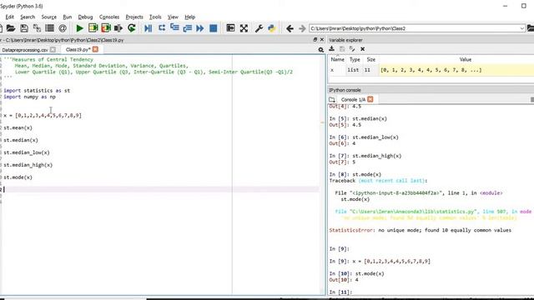Image resolution: width=534 pixels, height=300 pixels.
Task: Run file with green play button
Action: coord(80,28)
